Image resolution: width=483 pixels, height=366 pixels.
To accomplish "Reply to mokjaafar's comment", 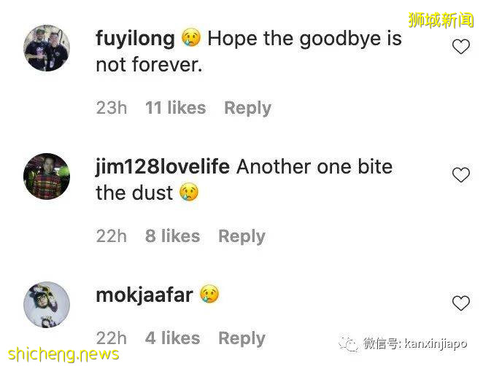I will pyautogui.click(x=241, y=338).
